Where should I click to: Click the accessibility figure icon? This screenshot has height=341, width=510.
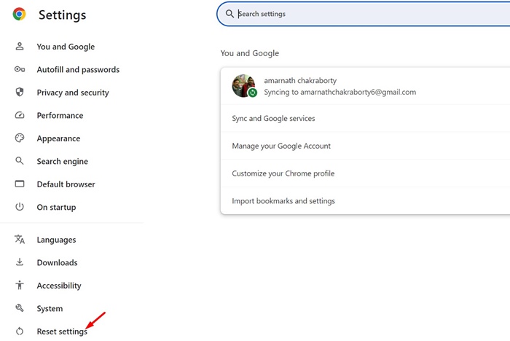20,285
